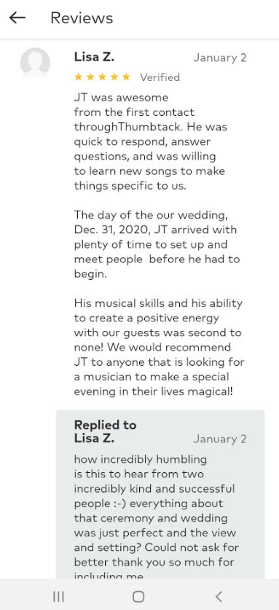
Task: Tap the 'Replied to Lisa Z.' heading
Action: [105, 431]
